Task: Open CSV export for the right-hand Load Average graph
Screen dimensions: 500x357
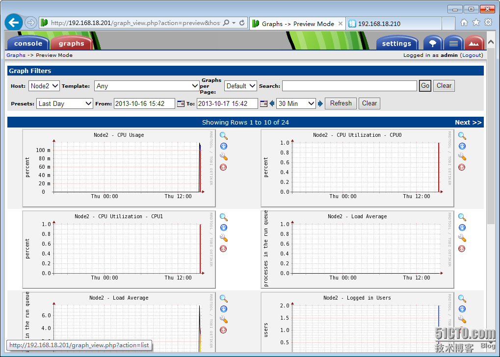Action: [x=462, y=228]
